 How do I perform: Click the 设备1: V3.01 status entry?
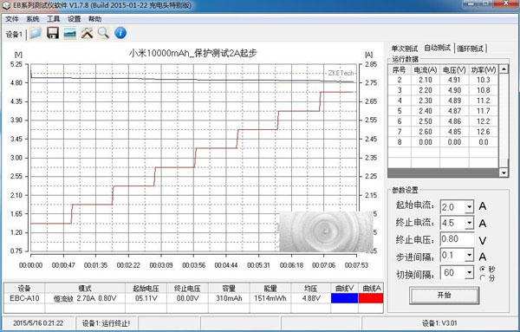tap(439, 323)
